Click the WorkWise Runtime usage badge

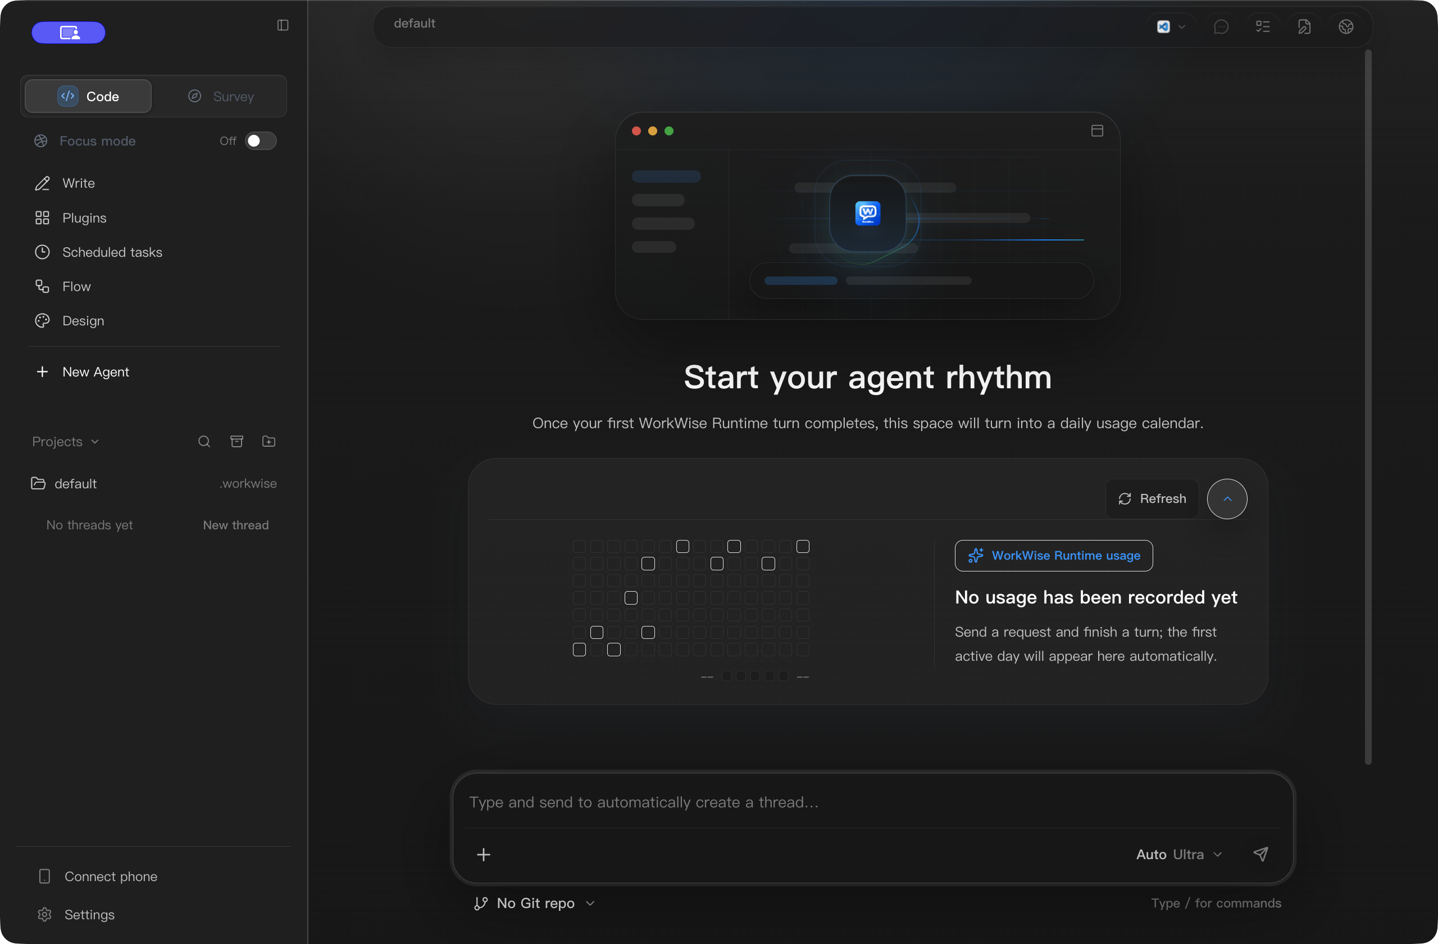coord(1054,555)
